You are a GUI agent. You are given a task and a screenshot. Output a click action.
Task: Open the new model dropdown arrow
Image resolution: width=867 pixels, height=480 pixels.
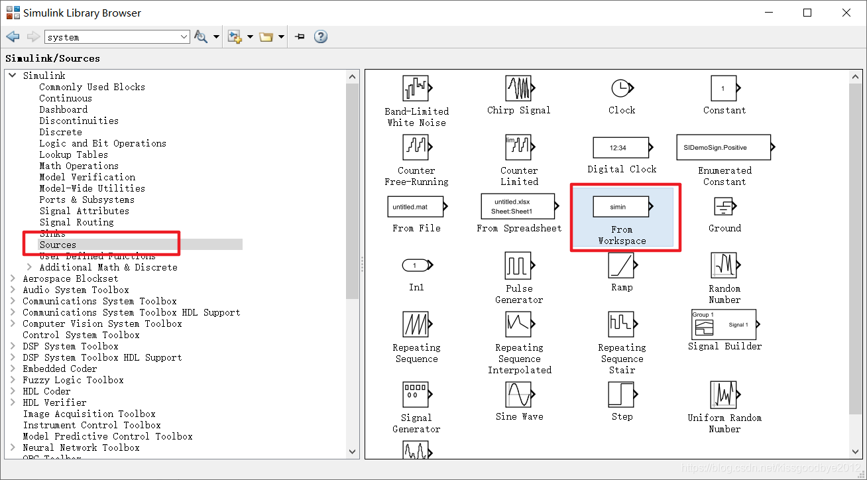(x=250, y=37)
